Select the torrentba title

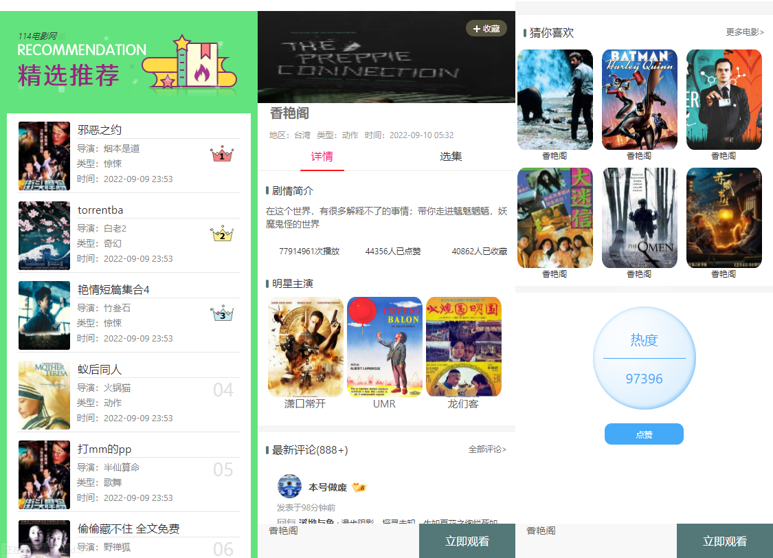[x=100, y=210]
